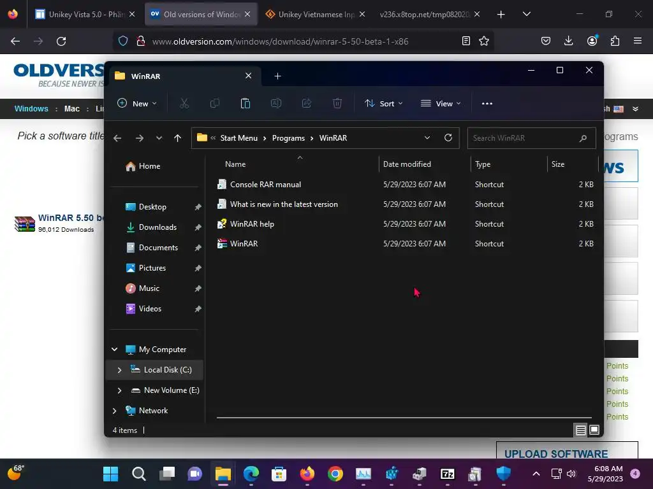Click Start Menu in breadcrumb path
The width and height of the screenshot is (653, 489).
click(238, 138)
